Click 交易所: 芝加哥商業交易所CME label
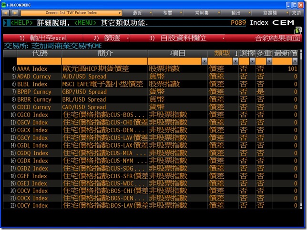This screenshot has width=307, height=230. (x=53, y=46)
